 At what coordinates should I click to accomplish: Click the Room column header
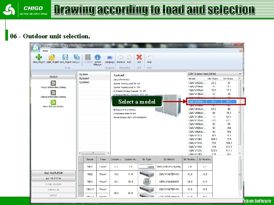point(90,159)
